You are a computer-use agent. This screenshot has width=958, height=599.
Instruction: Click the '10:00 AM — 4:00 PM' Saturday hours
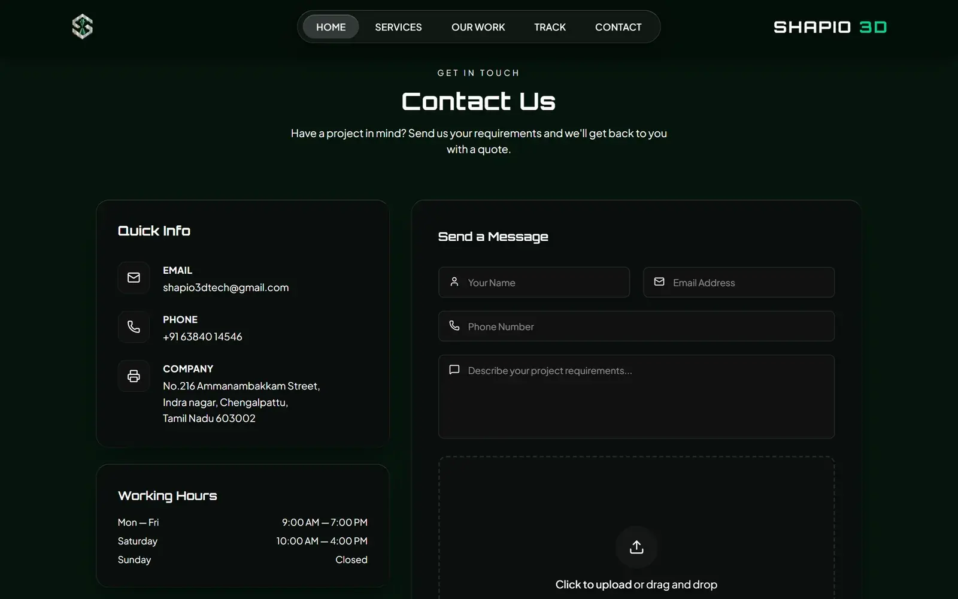(x=322, y=541)
